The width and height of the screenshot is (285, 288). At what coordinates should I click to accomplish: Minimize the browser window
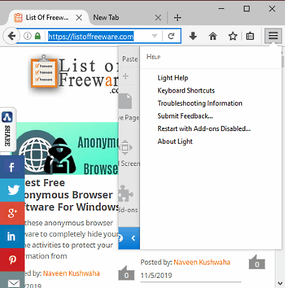point(221,9)
